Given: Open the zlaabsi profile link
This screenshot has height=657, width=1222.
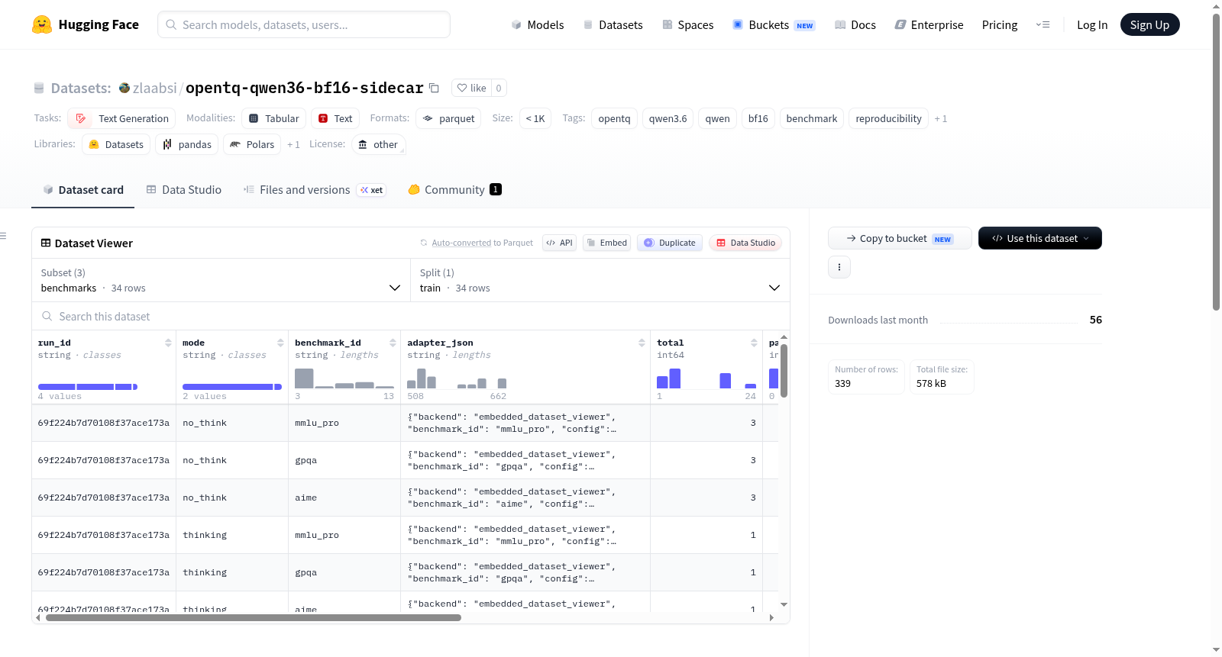Looking at the screenshot, I should pyautogui.click(x=154, y=88).
